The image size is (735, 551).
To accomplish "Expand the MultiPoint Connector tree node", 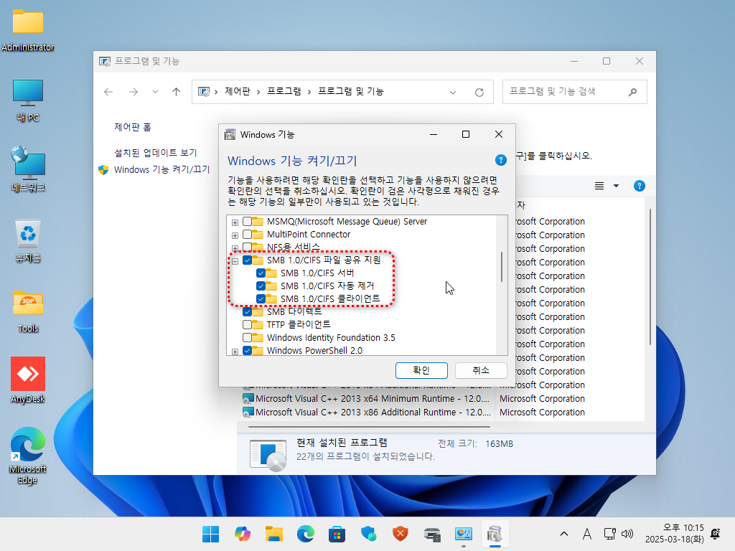I will (x=235, y=235).
